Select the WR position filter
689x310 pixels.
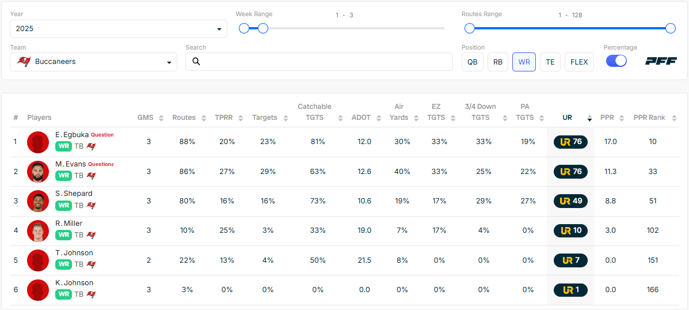[x=524, y=62]
